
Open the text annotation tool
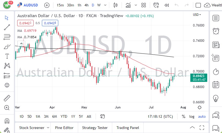(7, 56)
